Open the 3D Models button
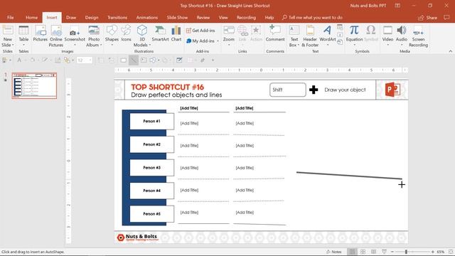The height and width of the screenshot is (256, 455). tap(142, 36)
